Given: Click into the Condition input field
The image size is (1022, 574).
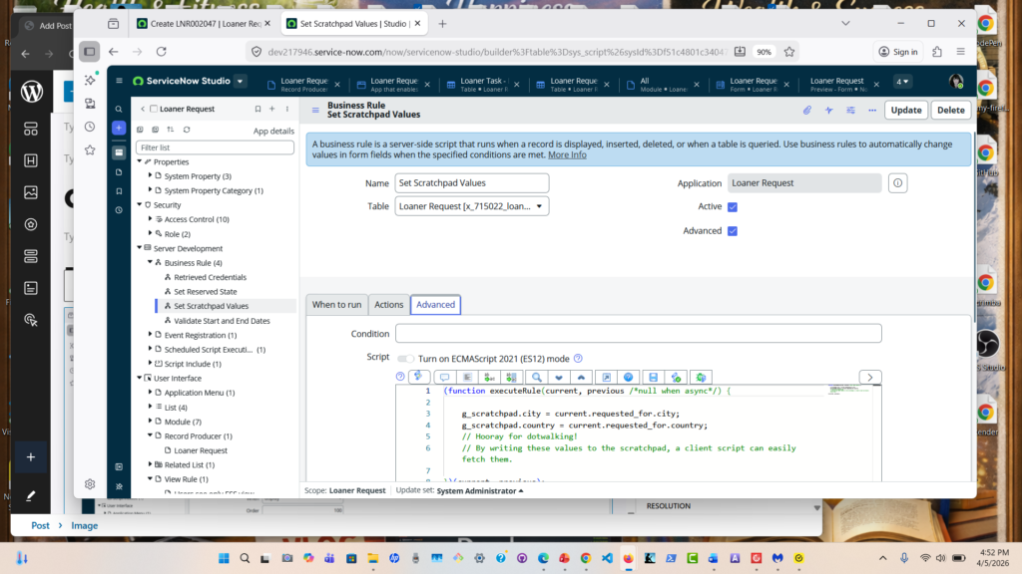Looking at the screenshot, I should (638, 334).
